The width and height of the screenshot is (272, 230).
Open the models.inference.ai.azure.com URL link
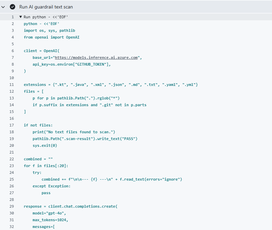(x=96, y=57)
